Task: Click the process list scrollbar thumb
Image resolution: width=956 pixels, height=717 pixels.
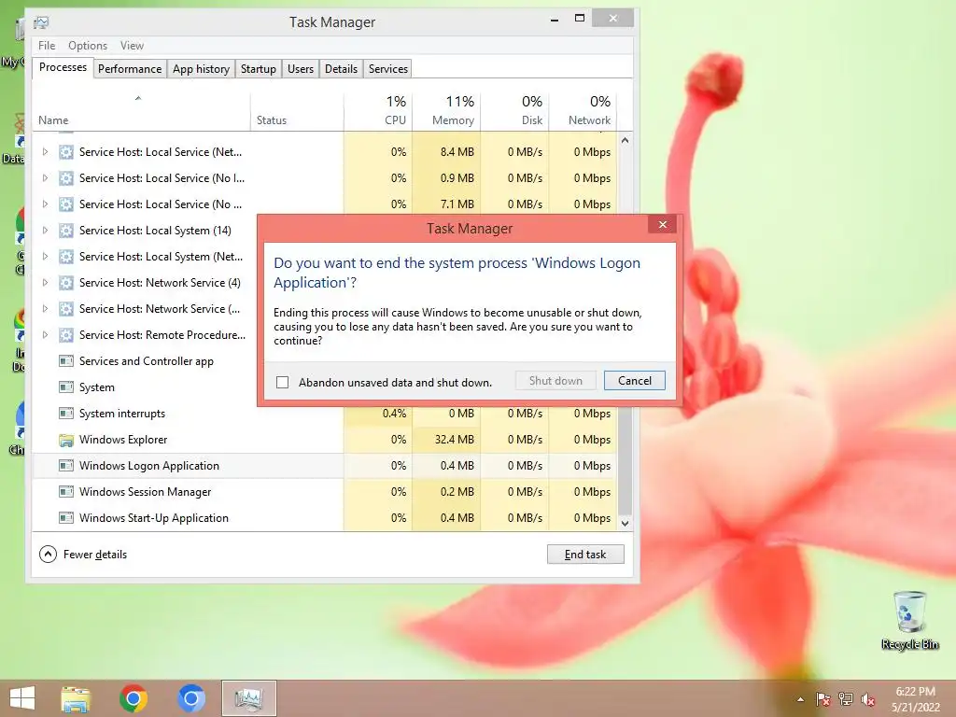Action: click(625, 461)
